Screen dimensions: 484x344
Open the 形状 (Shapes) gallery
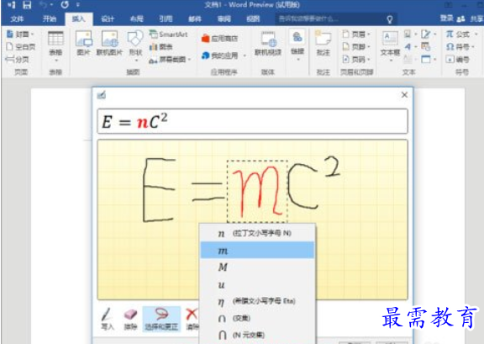135,45
